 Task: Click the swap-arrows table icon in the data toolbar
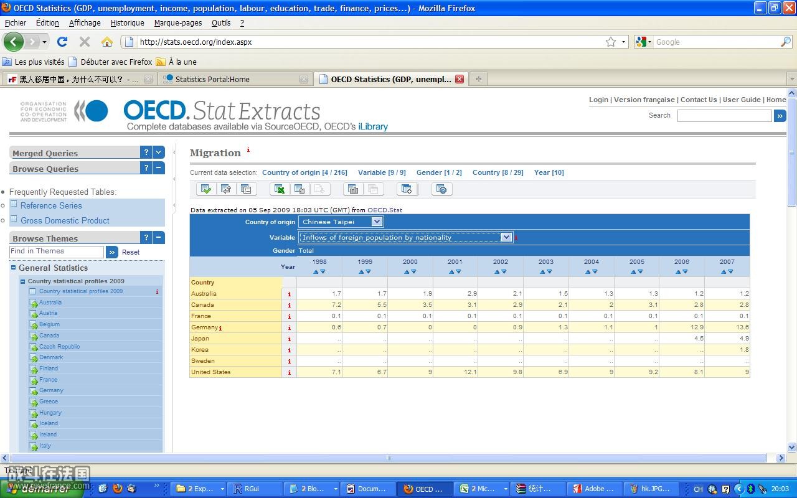click(226, 189)
